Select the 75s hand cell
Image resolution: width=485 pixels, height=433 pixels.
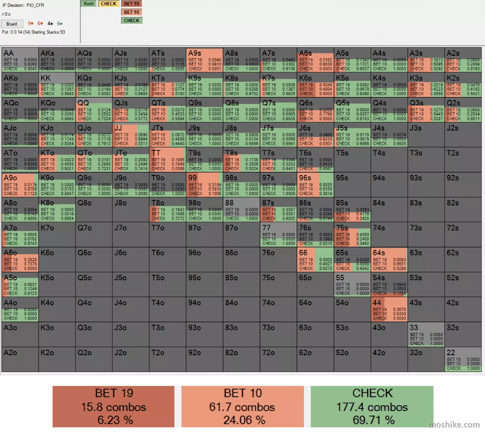(352, 234)
